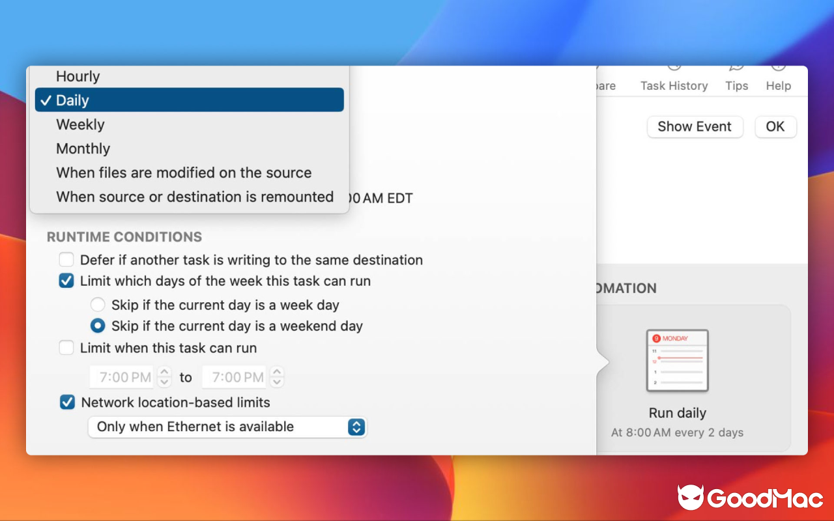This screenshot has height=521, width=834.
Task: Click the Monday calendar schedule thumbnail
Action: pyautogui.click(x=677, y=361)
